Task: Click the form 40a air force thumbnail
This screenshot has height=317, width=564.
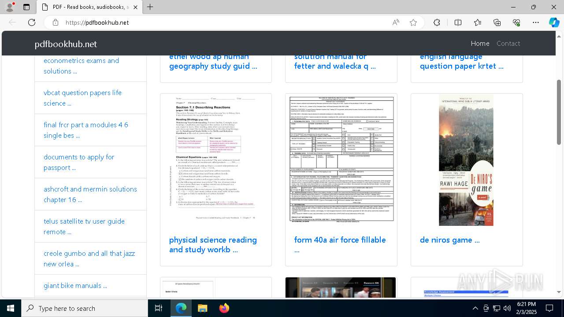Action: 341,159
